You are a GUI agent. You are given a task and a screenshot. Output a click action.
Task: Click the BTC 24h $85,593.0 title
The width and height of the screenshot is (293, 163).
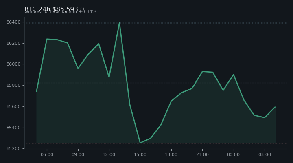(x=54, y=9)
